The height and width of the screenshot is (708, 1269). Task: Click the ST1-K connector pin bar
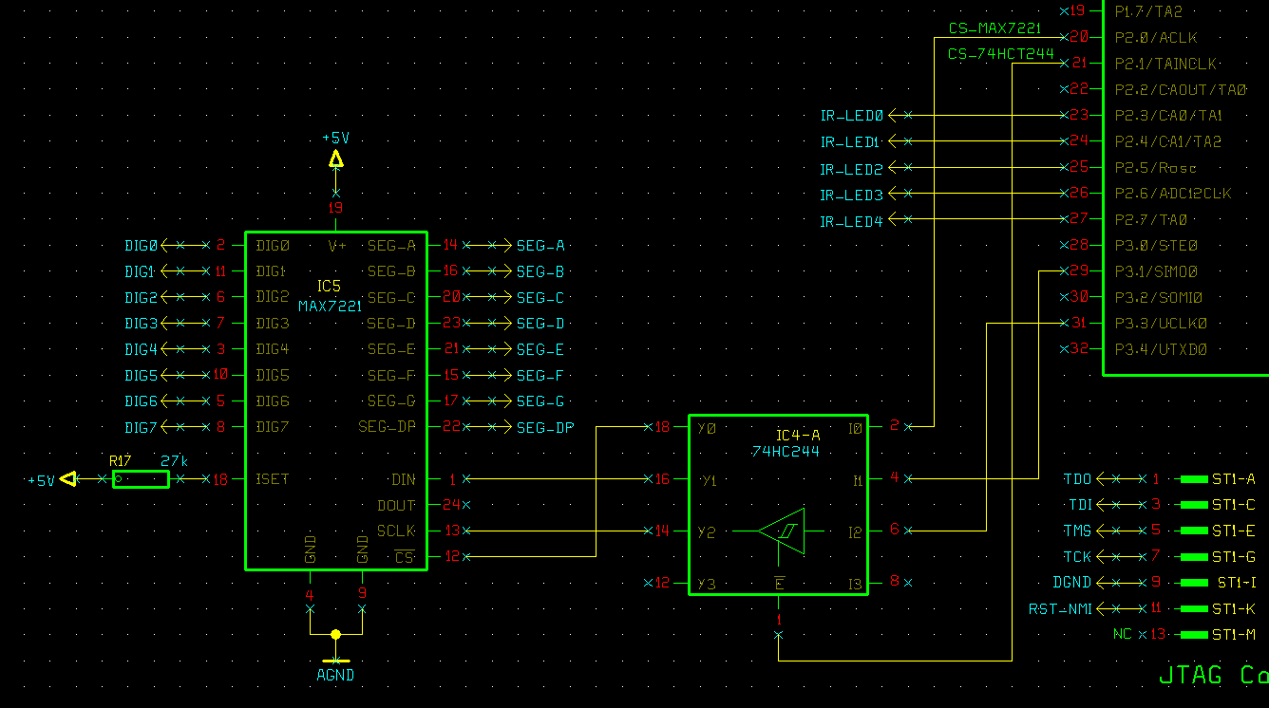[1194, 608]
